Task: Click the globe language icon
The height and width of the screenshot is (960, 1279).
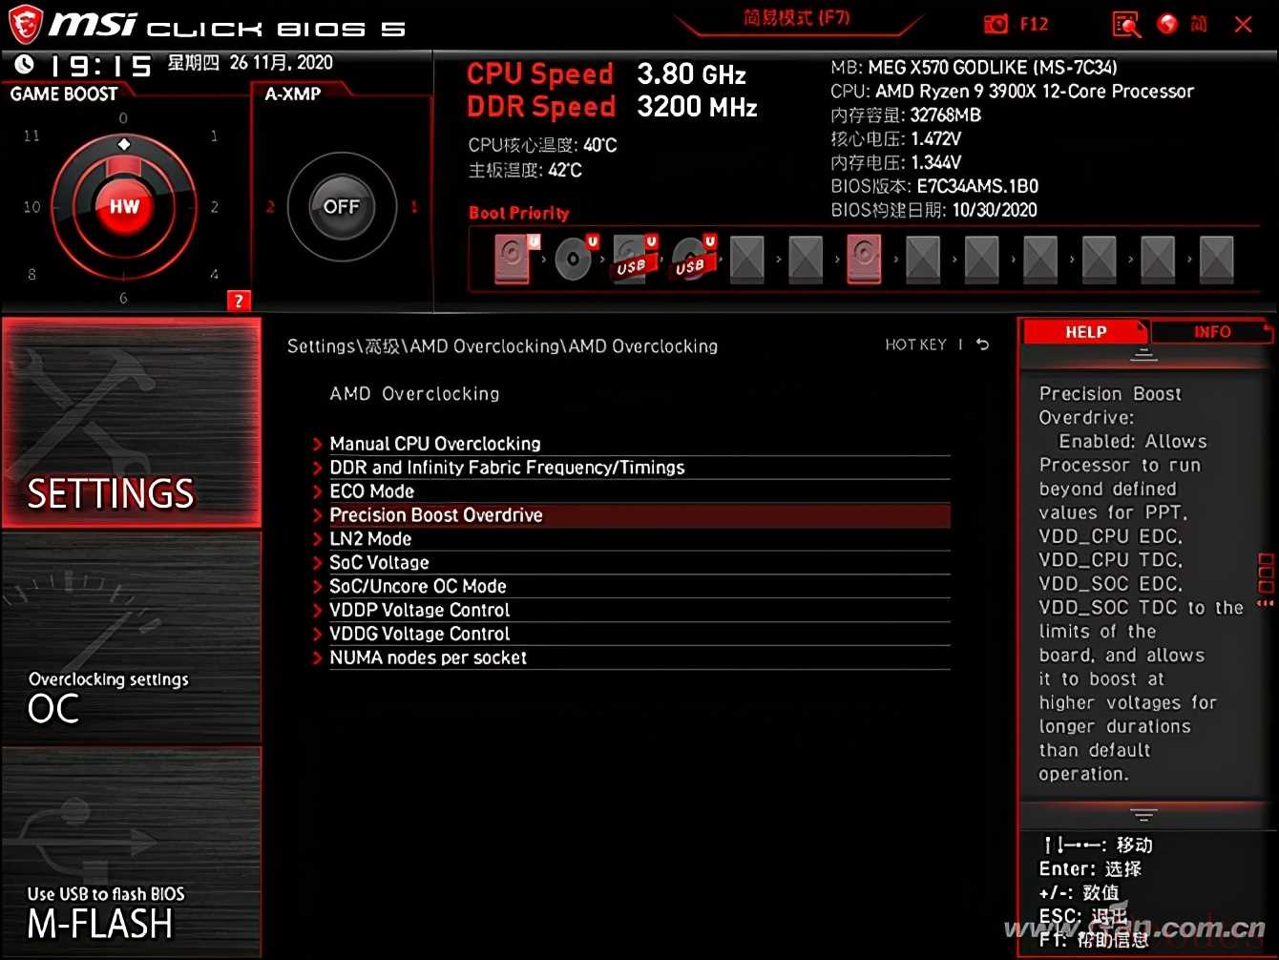Action: tap(1167, 24)
